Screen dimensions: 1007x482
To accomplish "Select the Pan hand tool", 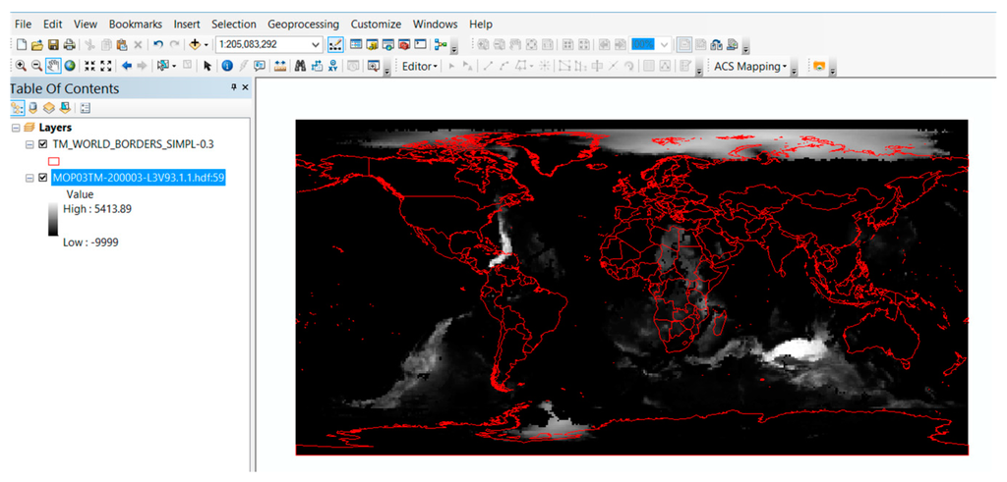I will click(x=54, y=66).
